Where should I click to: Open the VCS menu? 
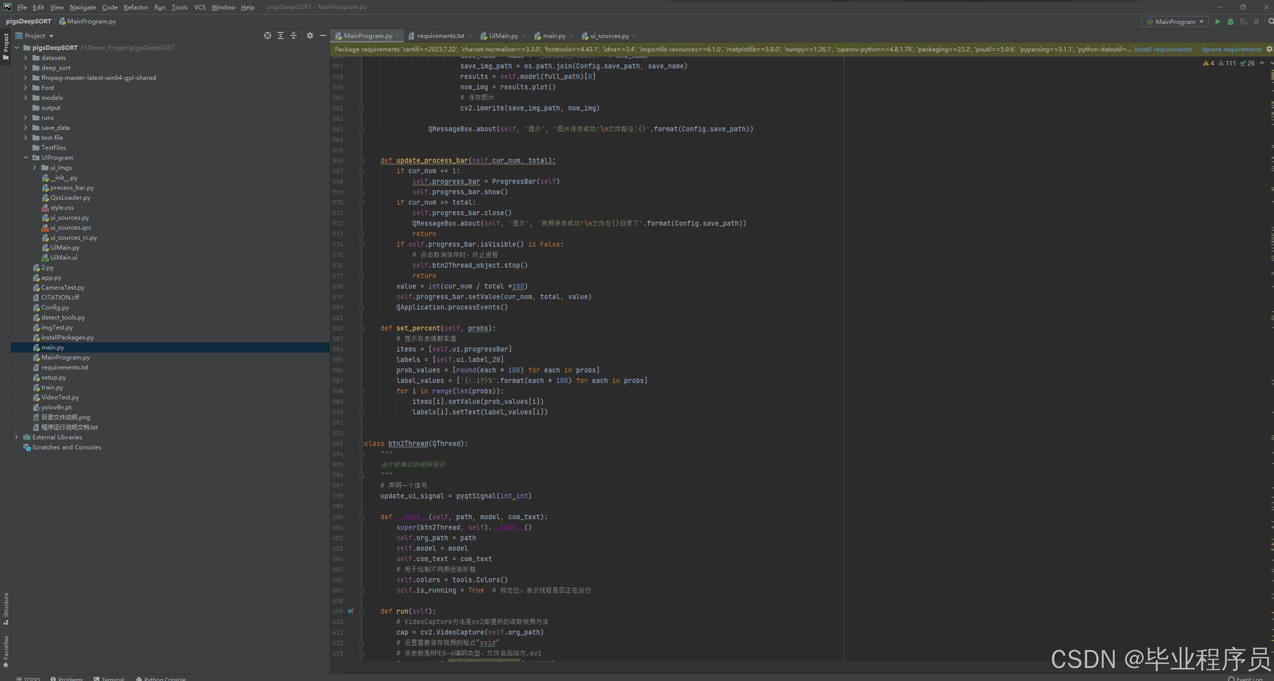pos(200,7)
